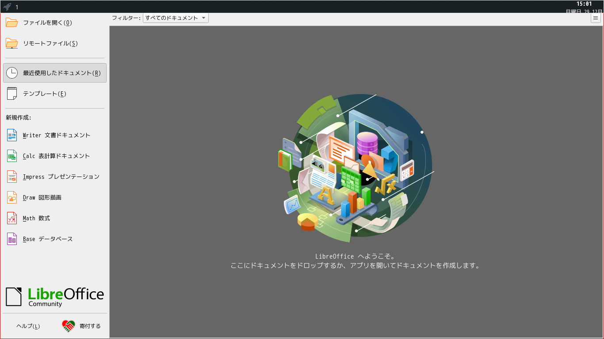Click the Math formula icon

coord(12,218)
